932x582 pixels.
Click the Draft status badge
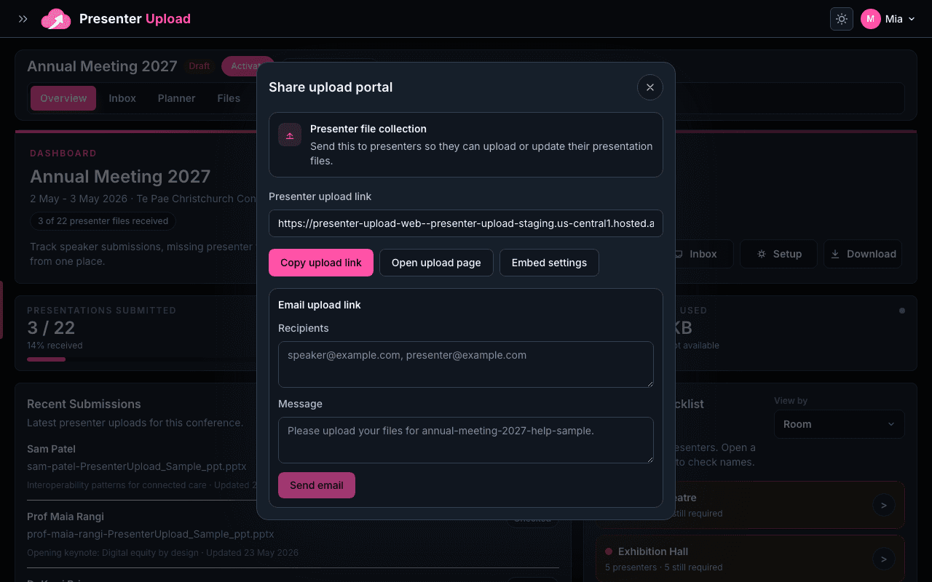point(200,66)
